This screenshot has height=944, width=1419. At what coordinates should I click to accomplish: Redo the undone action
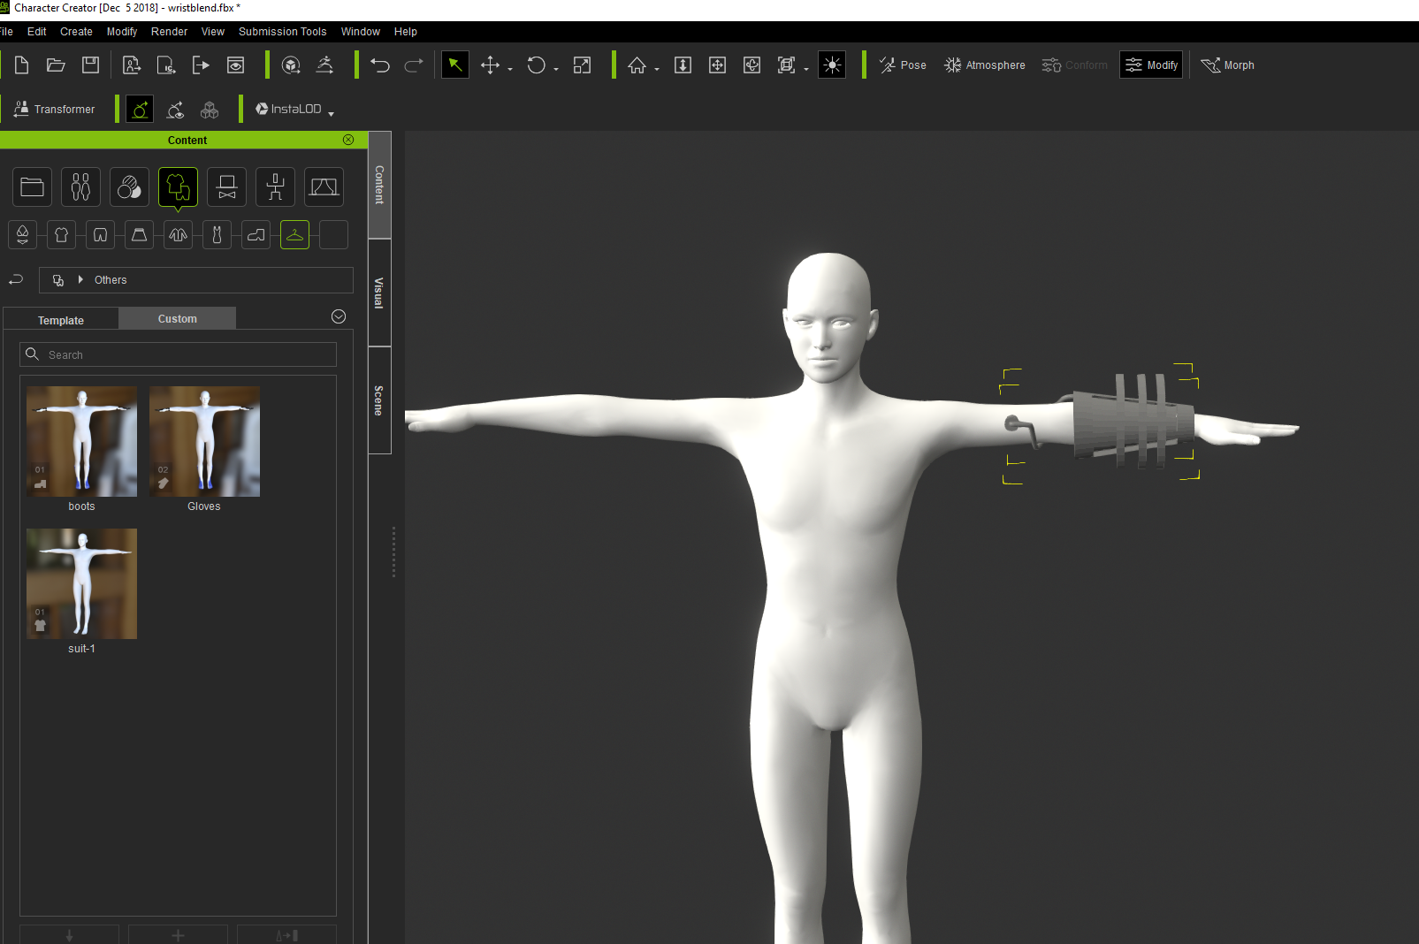point(413,65)
